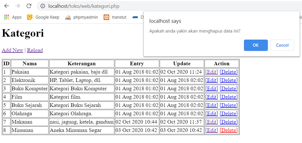Screen dimensions: 302x143
Task: Open the Apps bookmark grid icon
Action: [7, 17]
